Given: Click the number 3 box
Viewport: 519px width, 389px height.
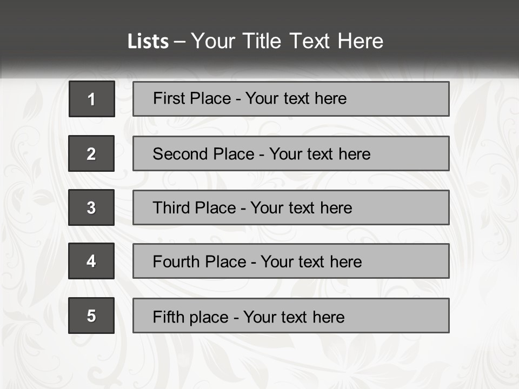Looking at the screenshot, I should 91,207.
